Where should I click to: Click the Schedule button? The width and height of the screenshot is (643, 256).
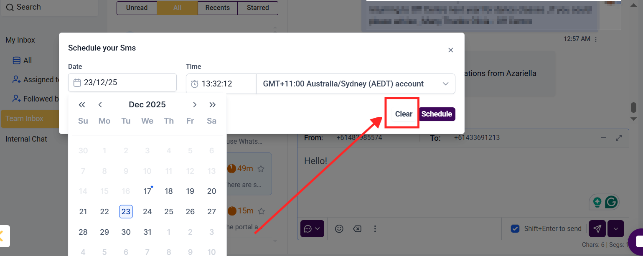pyautogui.click(x=437, y=114)
